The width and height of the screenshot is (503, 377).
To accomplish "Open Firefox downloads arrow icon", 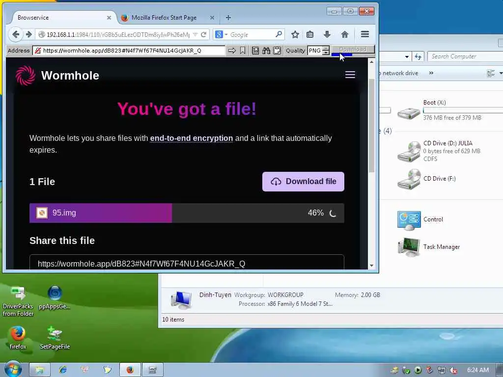I will (327, 34).
